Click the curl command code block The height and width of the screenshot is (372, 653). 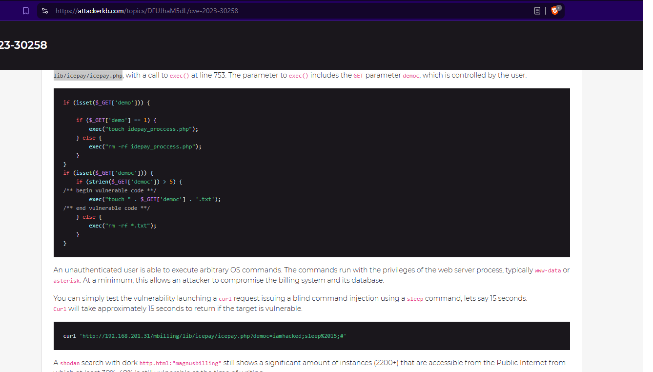205,336
